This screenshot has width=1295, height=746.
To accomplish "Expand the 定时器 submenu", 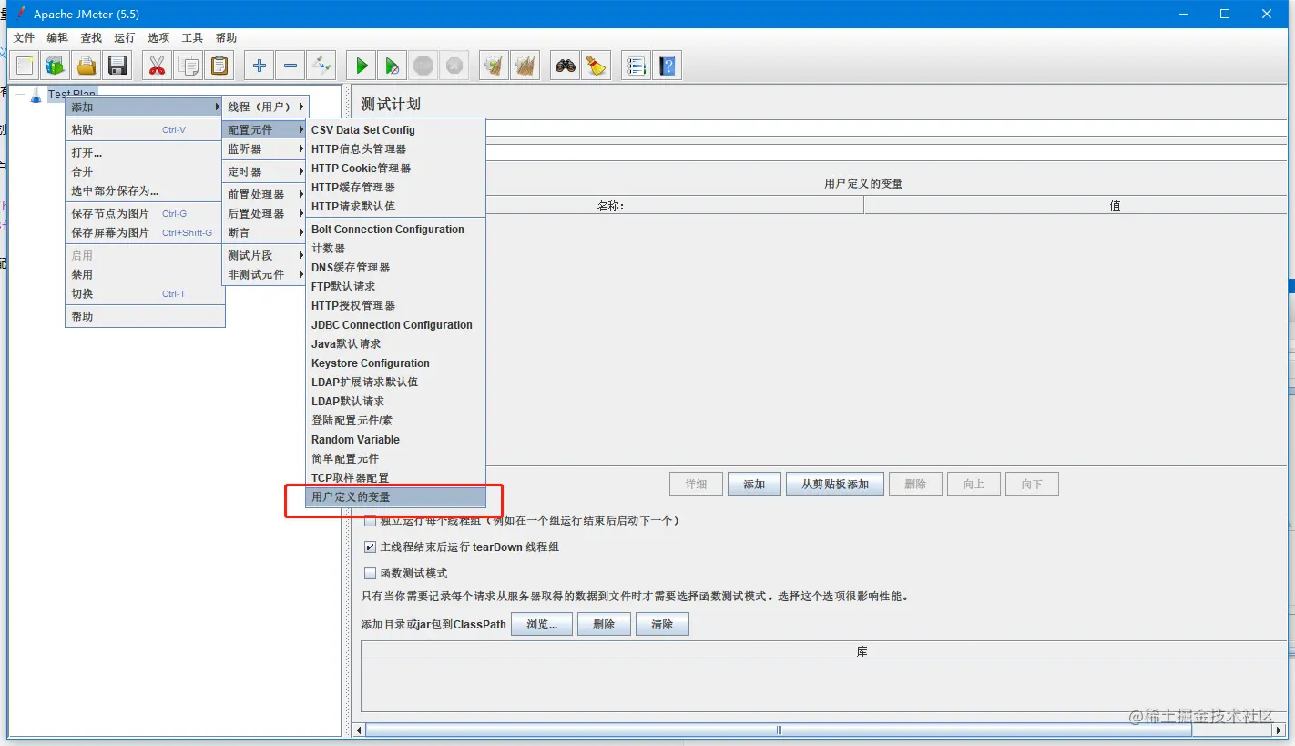I will pyautogui.click(x=266, y=171).
